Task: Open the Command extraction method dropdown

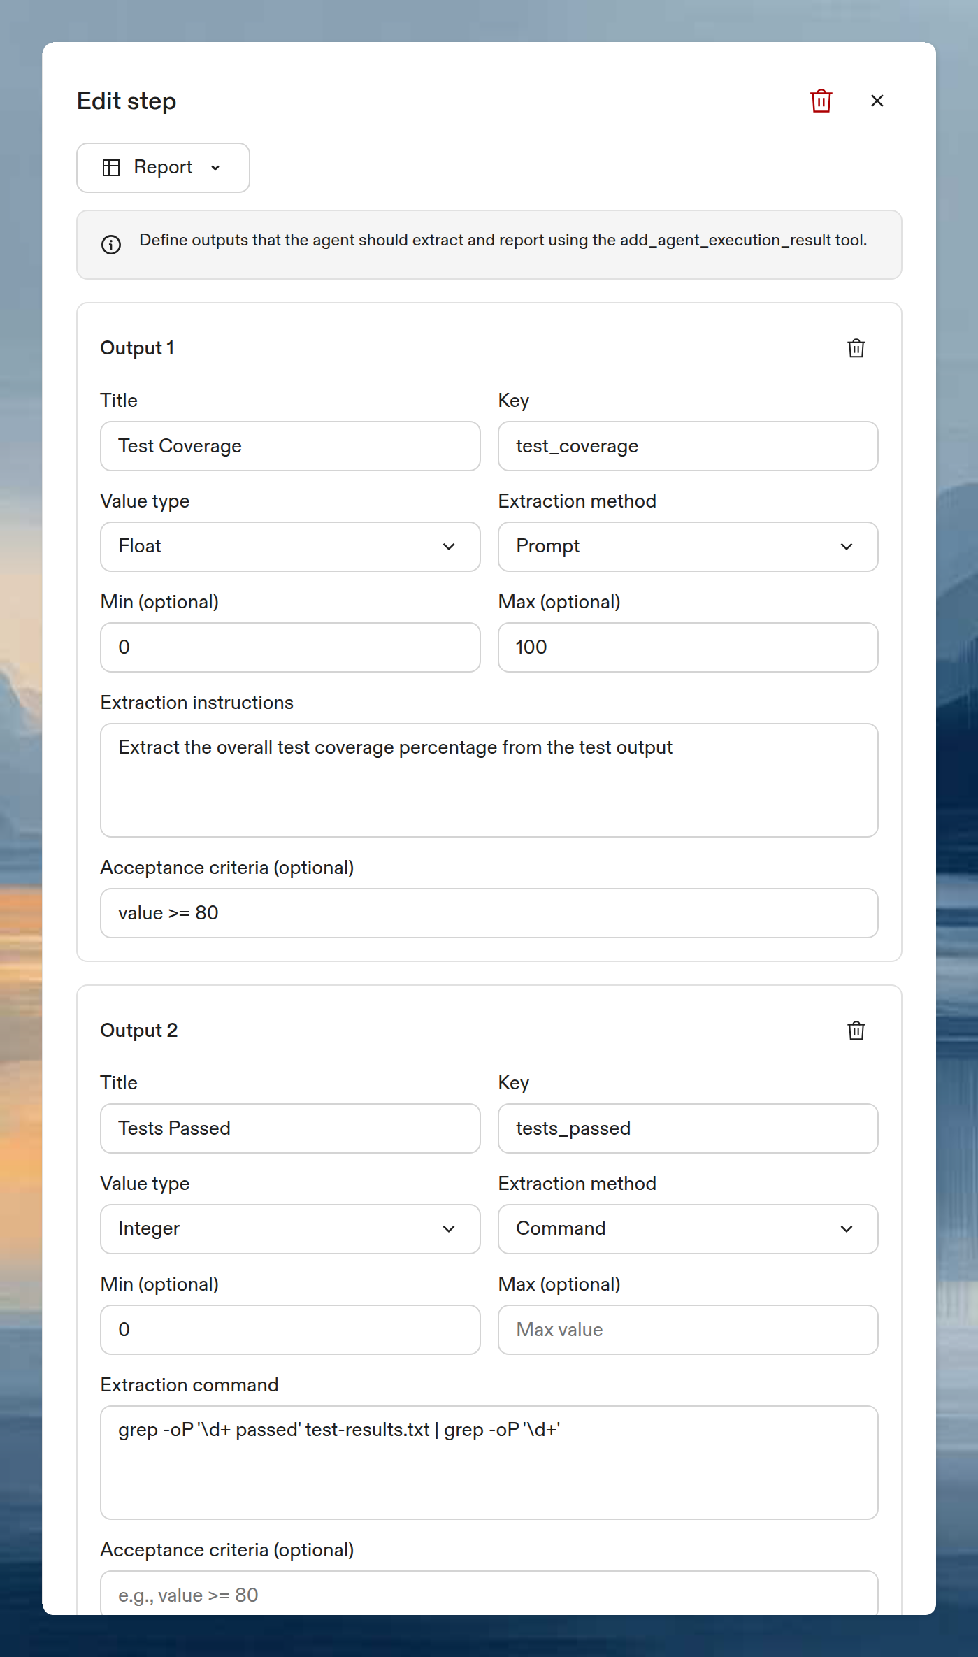Action: click(x=688, y=1229)
